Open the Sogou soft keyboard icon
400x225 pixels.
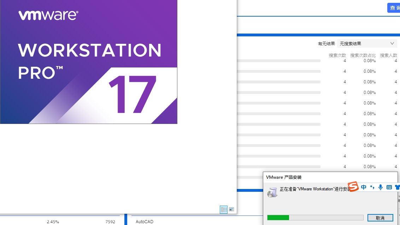(x=389, y=187)
